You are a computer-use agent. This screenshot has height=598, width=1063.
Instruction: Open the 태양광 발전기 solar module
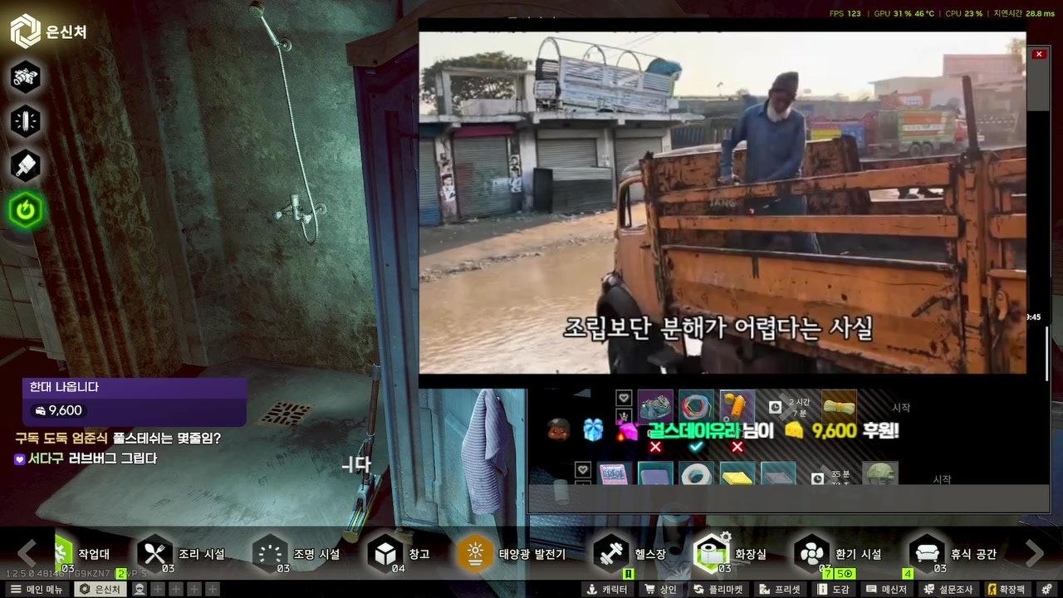click(x=512, y=554)
